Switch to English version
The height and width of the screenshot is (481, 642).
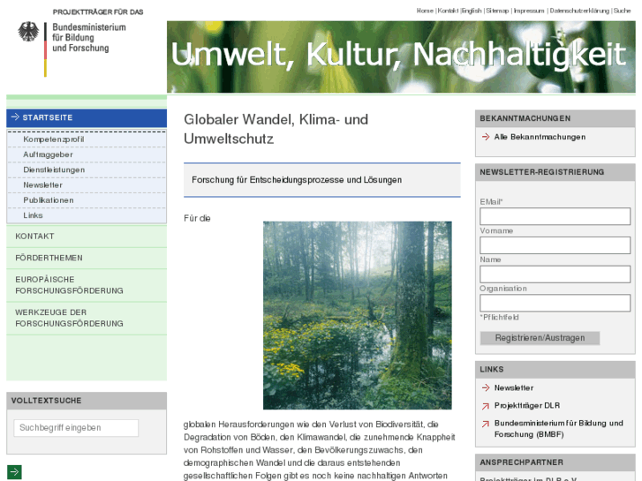(x=472, y=11)
